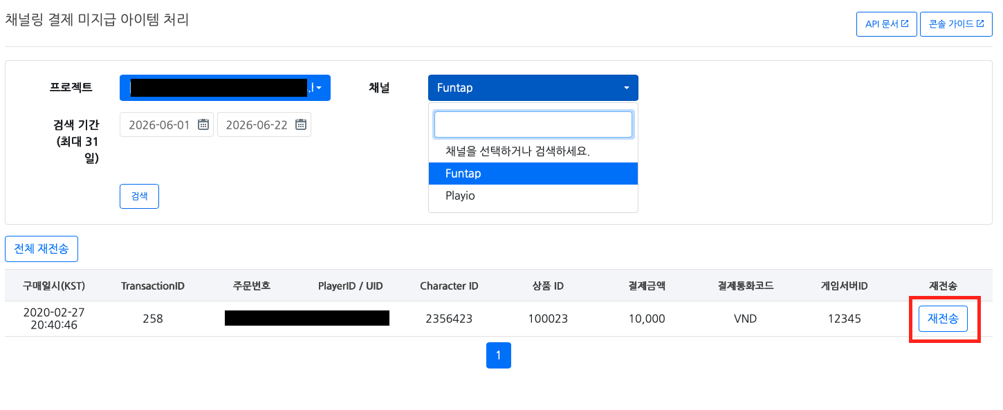This screenshot has height=410, width=1003.
Task: Click the Character ID column header
Action: point(449,286)
